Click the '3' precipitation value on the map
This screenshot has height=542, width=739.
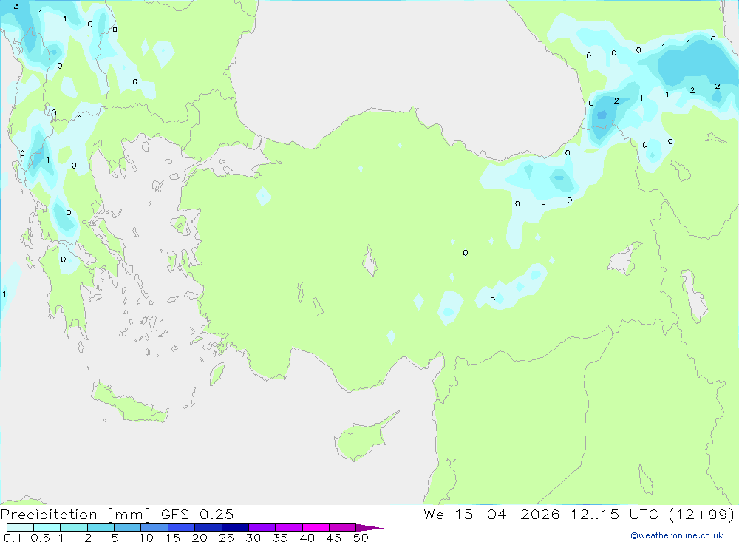coord(16,6)
